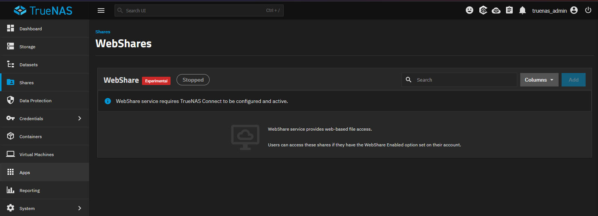This screenshot has height=216, width=598.
Task: Open the Jobs clipboard icon
Action: click(509, 10)
